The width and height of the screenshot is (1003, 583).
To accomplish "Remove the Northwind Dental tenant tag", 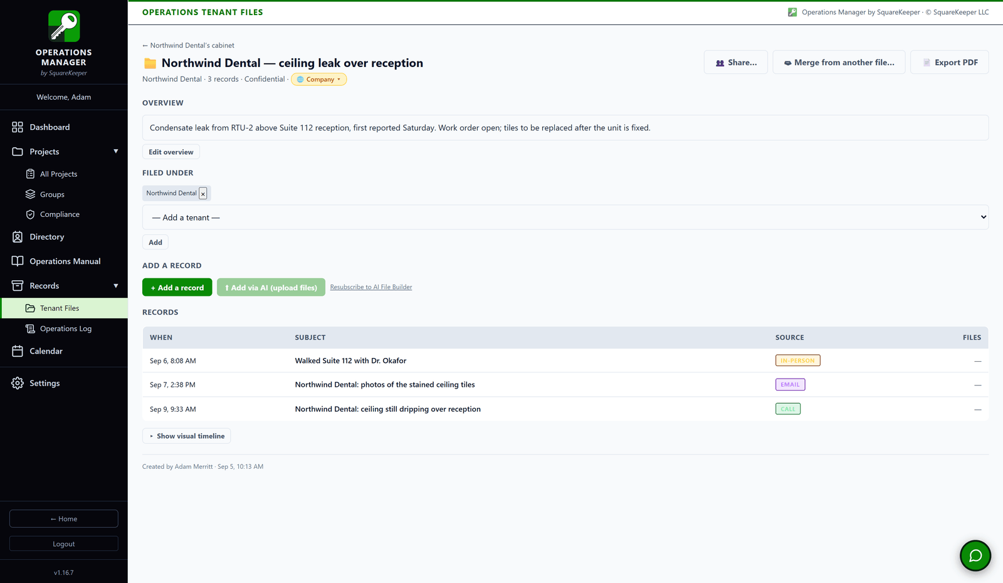I will pyautogui.click(x=203, y=194).
